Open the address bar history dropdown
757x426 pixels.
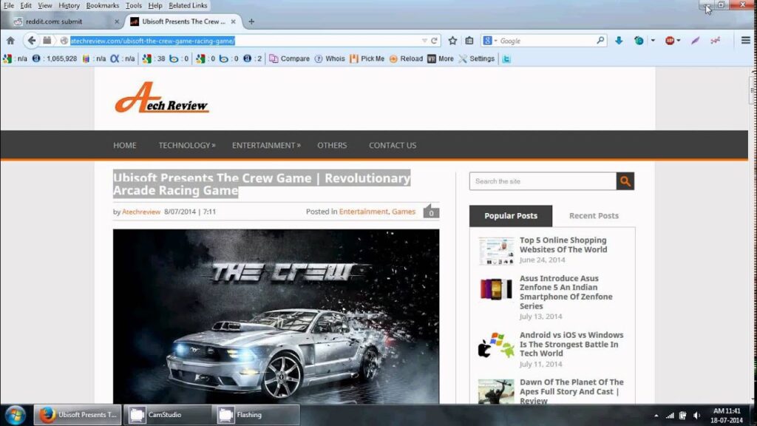click(x=424, y=41)
